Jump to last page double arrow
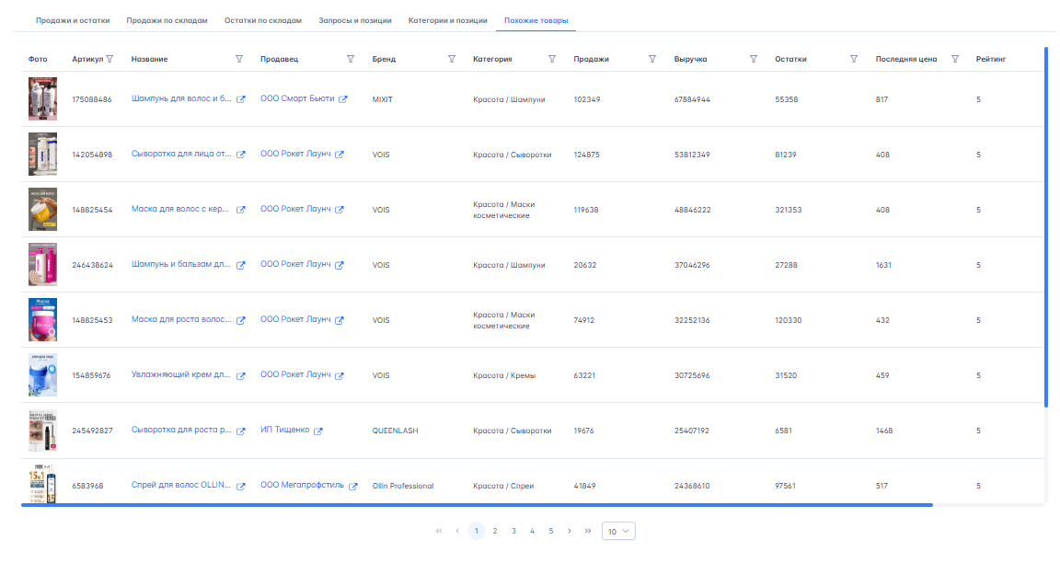 coord(588,531)
